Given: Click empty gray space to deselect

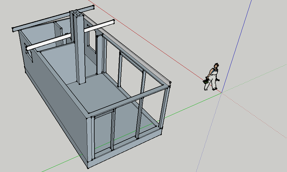Looking at the screenshot, I should click(243, 146).
